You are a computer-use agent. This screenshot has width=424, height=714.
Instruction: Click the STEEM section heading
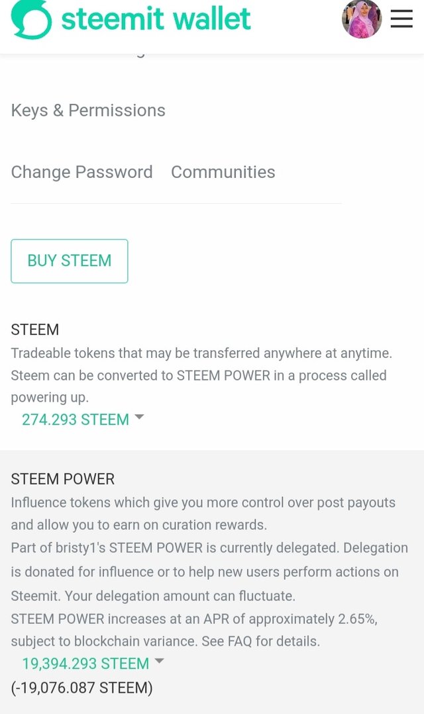(35, 330)
